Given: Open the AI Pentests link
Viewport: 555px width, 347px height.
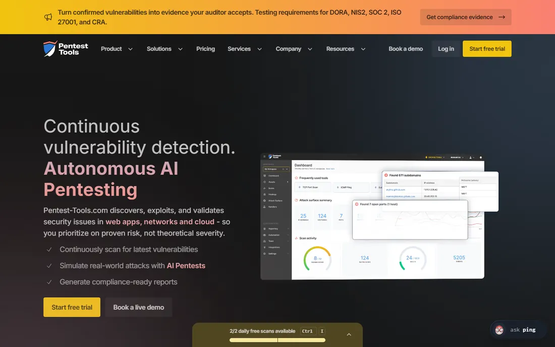Looking at the screenshot, I should [186, 266].
